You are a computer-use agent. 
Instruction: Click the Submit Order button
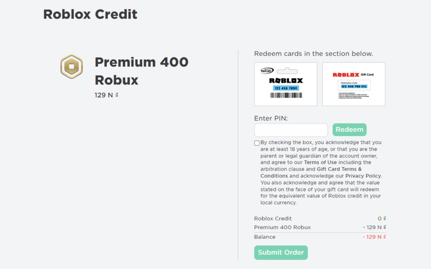tap(281, 252)
